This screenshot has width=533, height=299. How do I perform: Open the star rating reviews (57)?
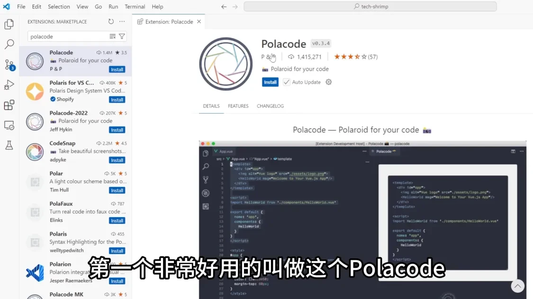355,57
